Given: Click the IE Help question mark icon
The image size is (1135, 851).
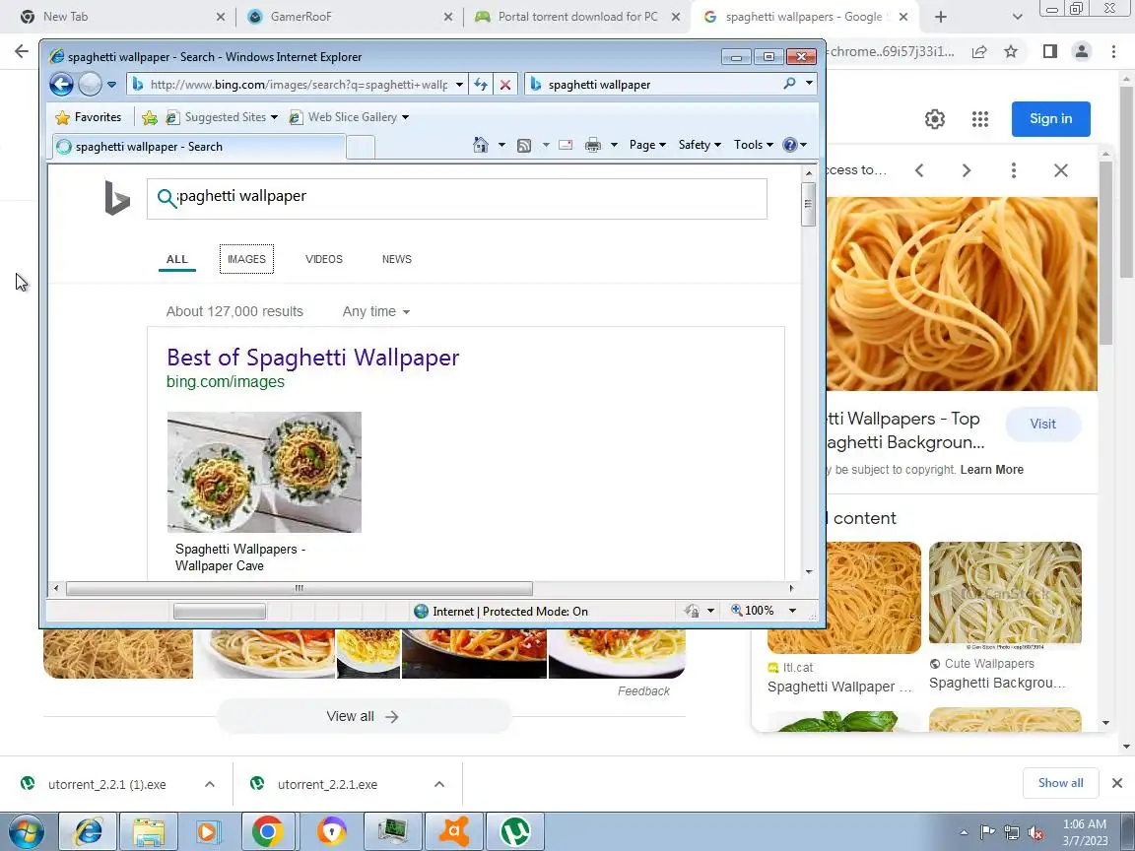Looking at the screenshot, I should coord(790,145).
